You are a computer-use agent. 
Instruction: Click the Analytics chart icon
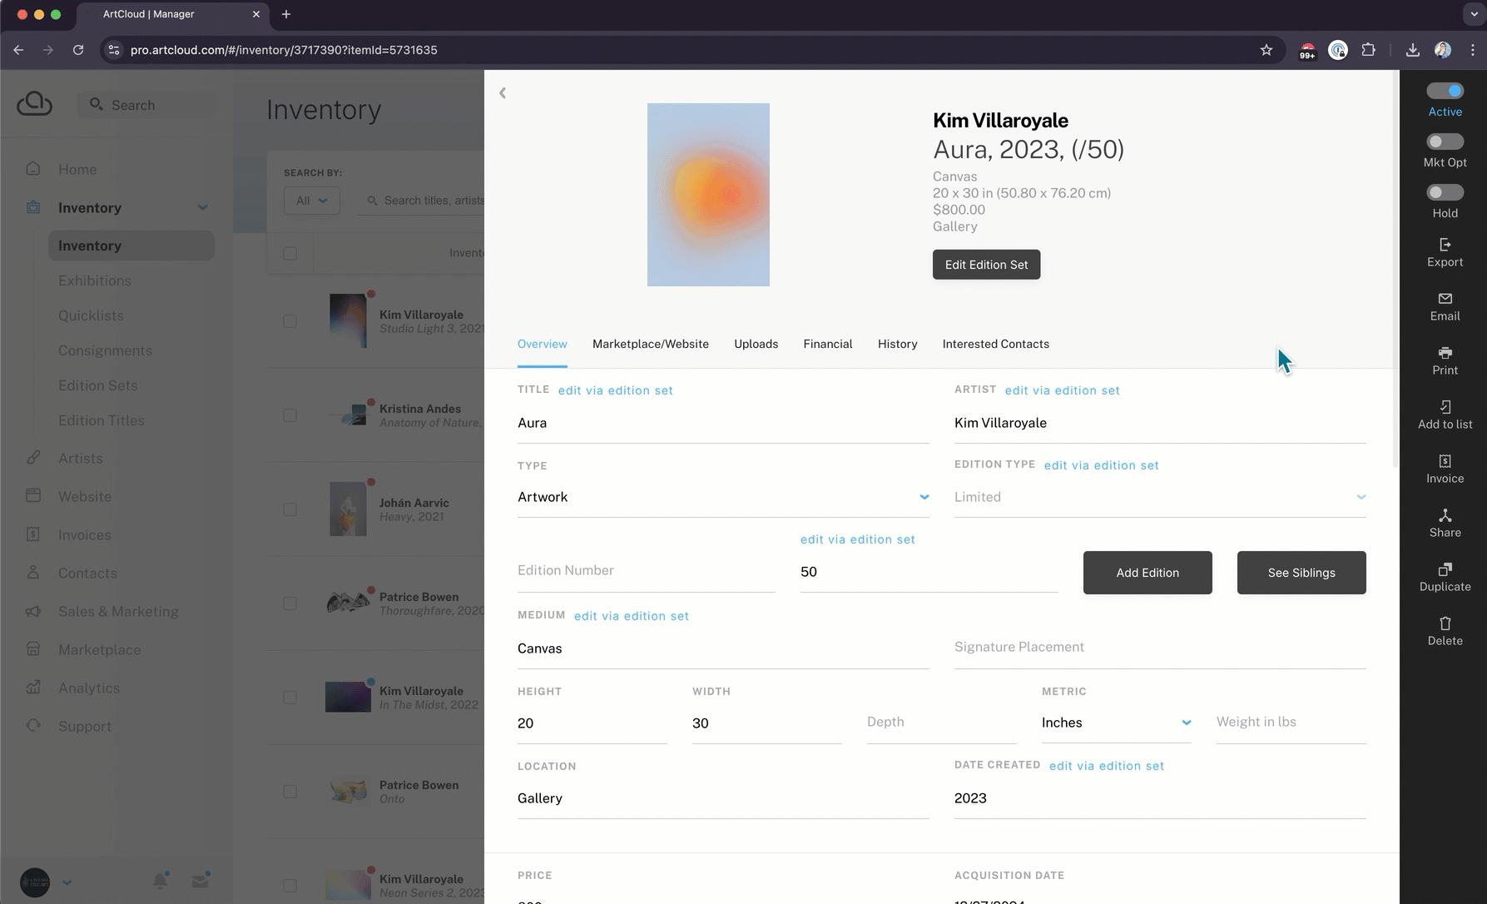coord(33,688)
